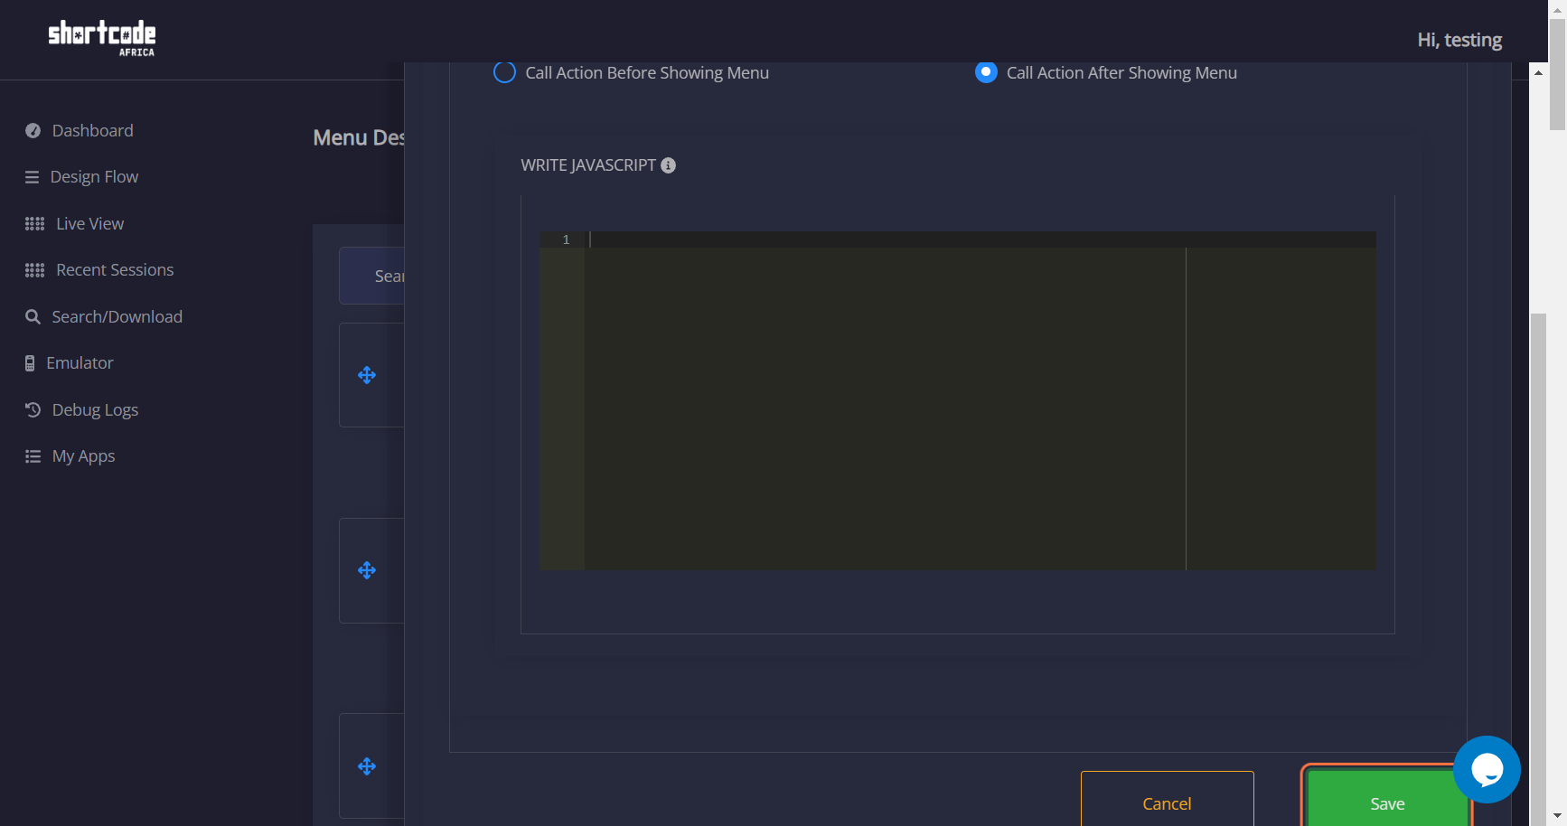Viewport: 1567px width, 826px height.
Task: Save the JavaScript action
Action: [1387, 799]
